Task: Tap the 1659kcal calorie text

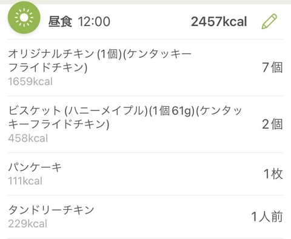Action: (30, 81)
